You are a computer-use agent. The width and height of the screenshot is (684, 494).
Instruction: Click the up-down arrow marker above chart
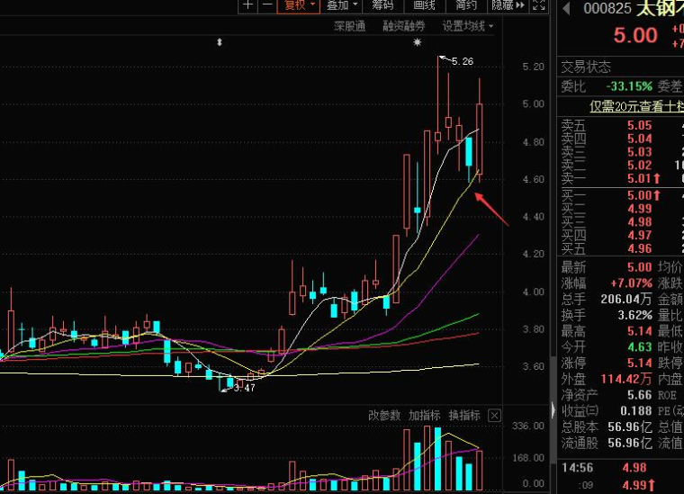220,42
